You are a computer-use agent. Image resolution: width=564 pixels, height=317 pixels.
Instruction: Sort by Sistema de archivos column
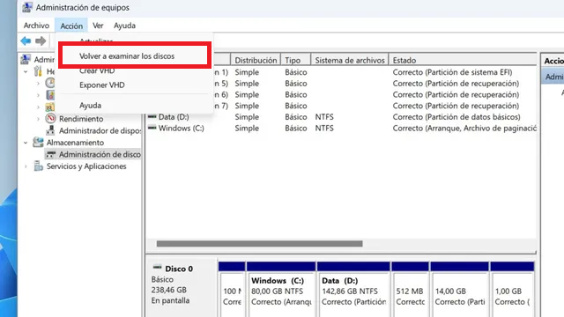tap(350, 60)
